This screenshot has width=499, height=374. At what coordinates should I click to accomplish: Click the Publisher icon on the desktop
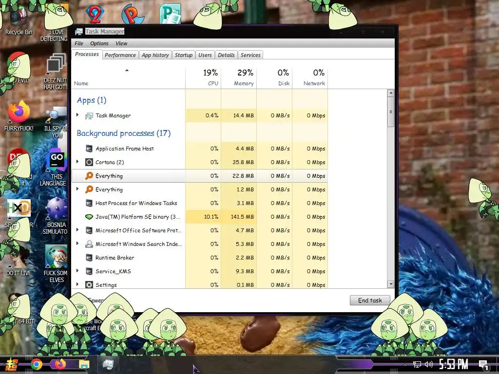point(170,13)
